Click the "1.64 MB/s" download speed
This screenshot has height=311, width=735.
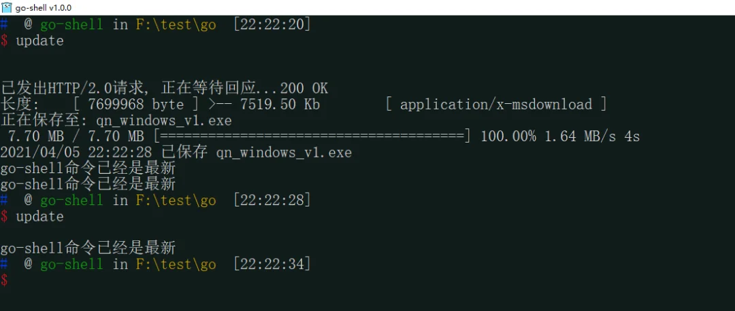click(x=579, y=136)
